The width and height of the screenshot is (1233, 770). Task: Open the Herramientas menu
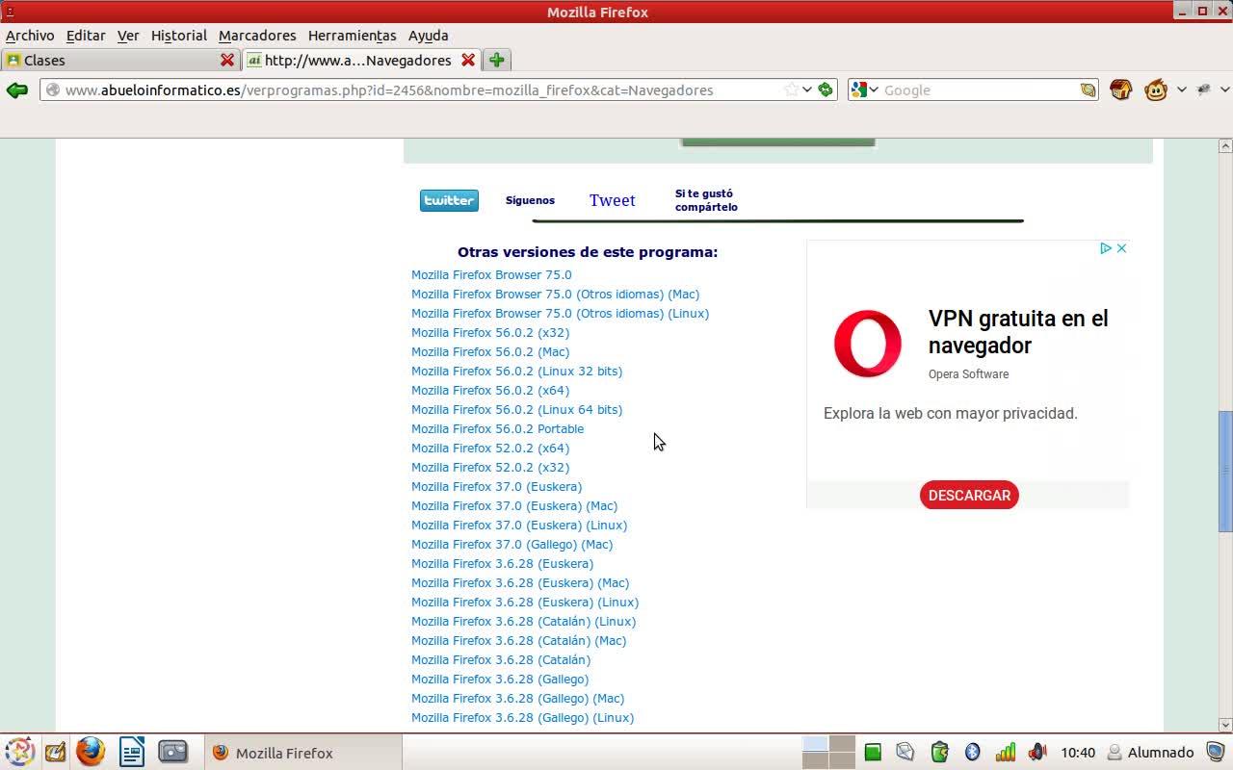(353, 35)
